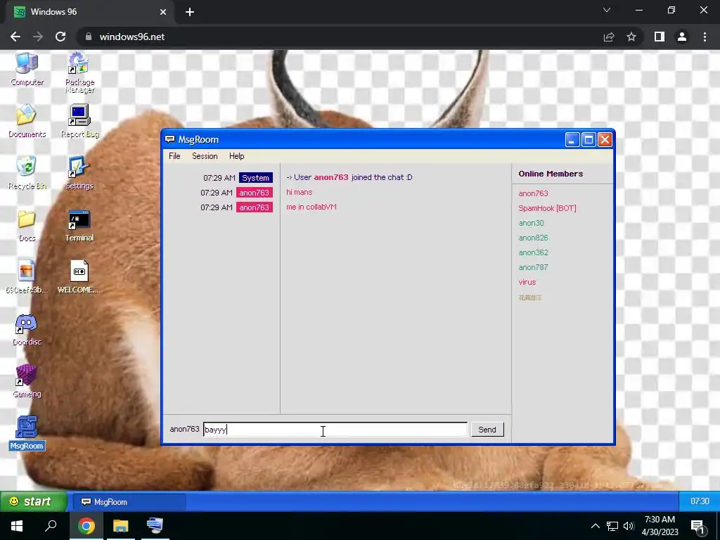Open the browser side panel icon
Screen dimensions: 720x540
click(x=660, y=37)
